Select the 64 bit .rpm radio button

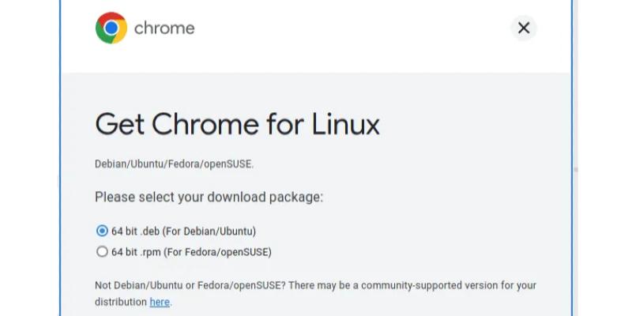[102, 252]
